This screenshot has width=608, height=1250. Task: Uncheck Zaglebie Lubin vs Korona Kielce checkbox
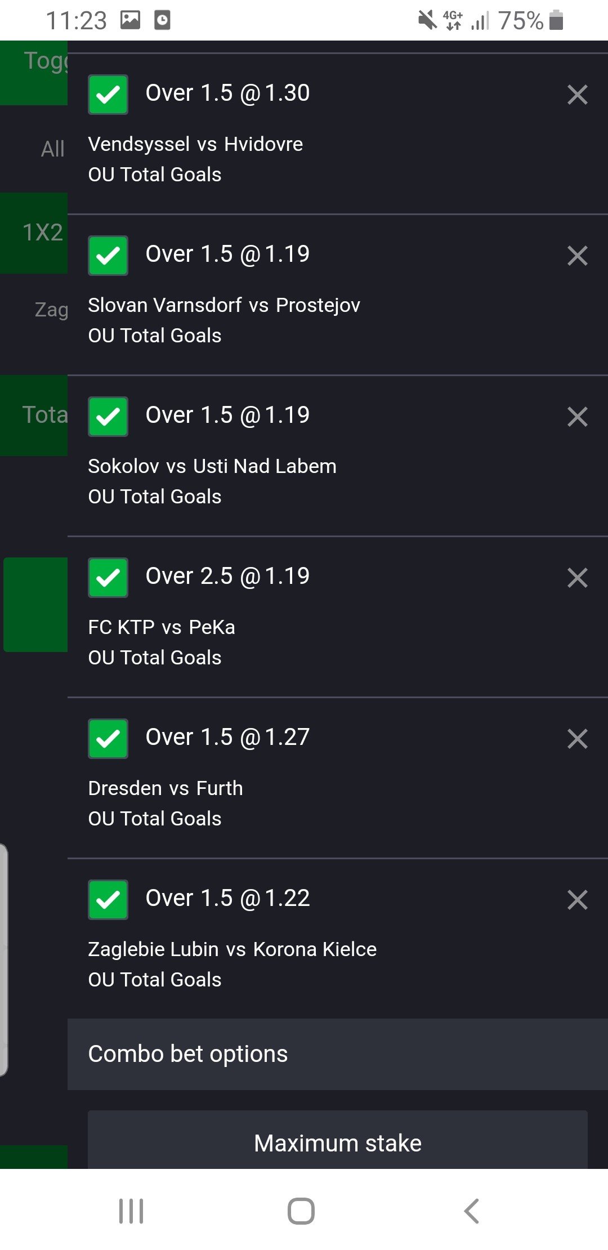click(x=108, y=900)
